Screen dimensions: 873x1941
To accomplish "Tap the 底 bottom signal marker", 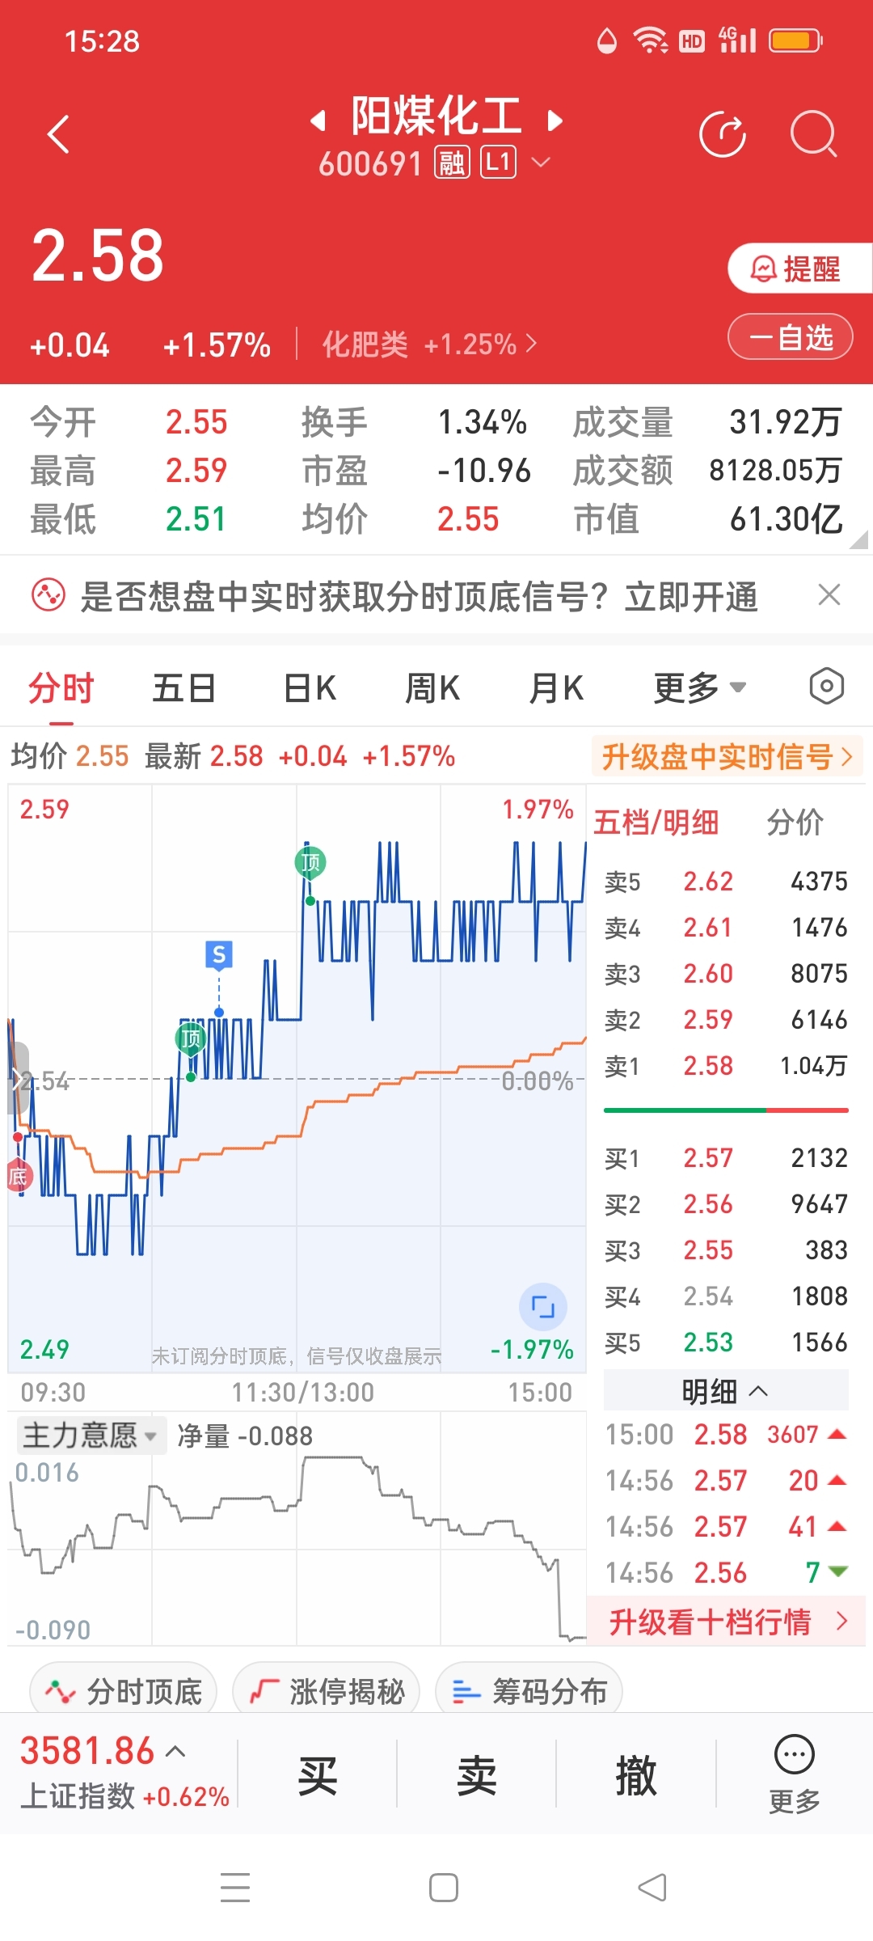I will [x=18, y=1177].
